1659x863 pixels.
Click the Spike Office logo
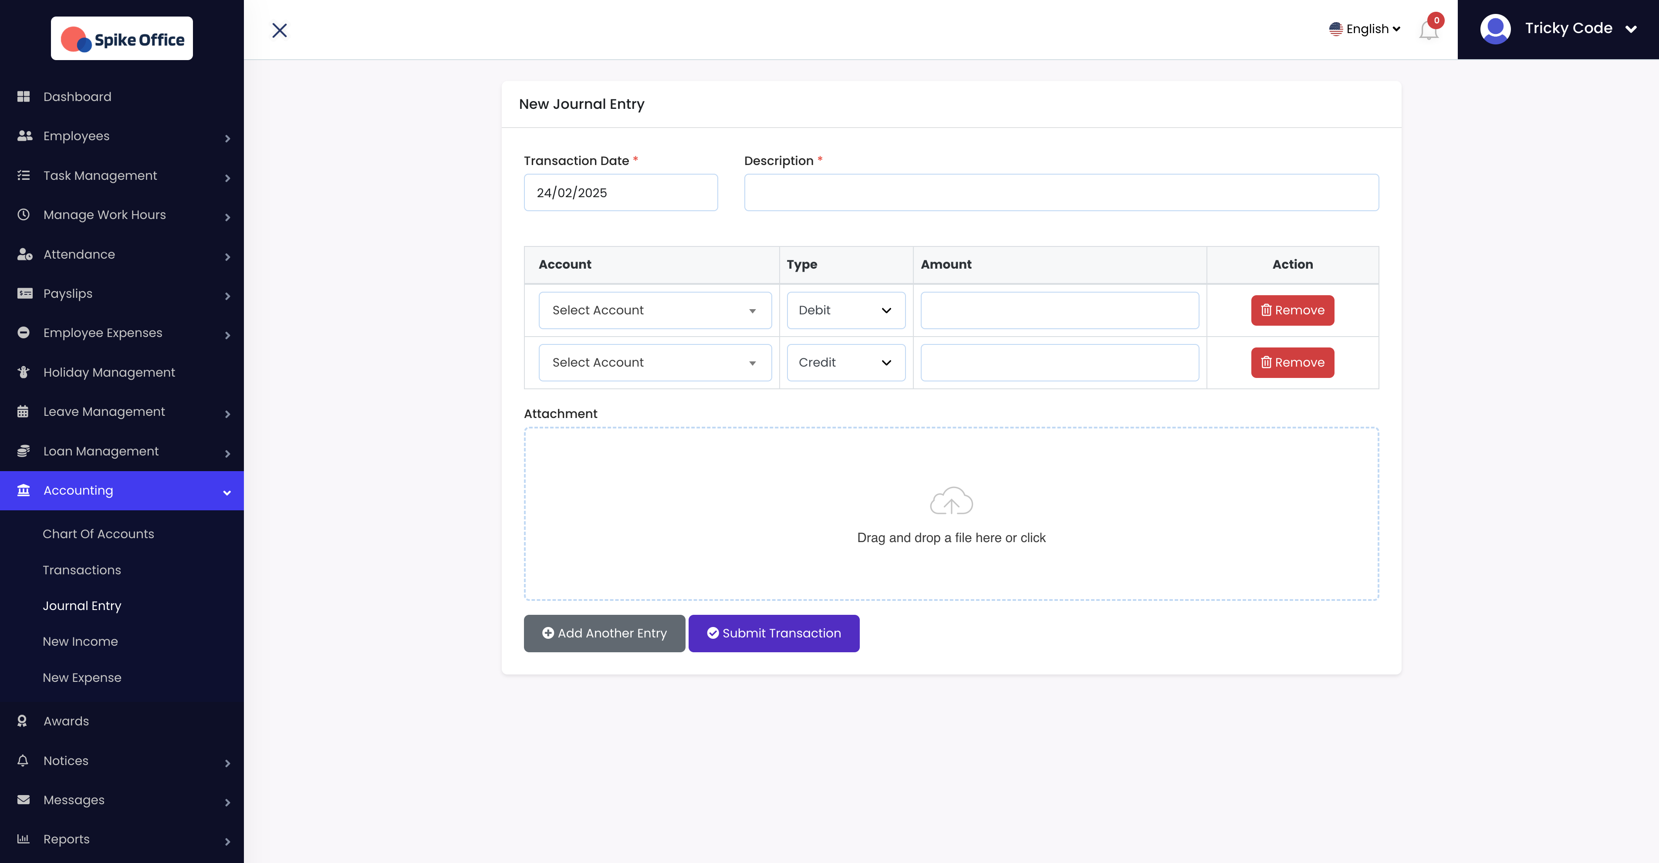pyautogui.click(x=122, y=39)
